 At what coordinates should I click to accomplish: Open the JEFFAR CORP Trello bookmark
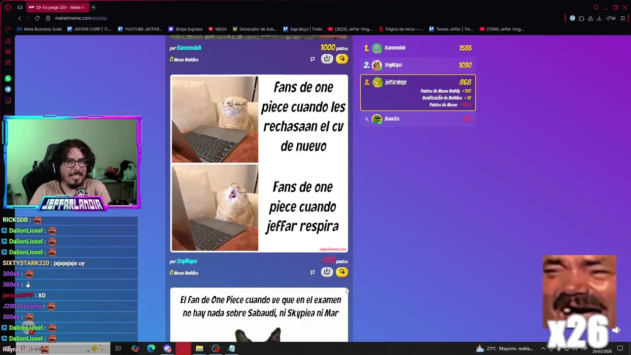(x=89, y=29)
